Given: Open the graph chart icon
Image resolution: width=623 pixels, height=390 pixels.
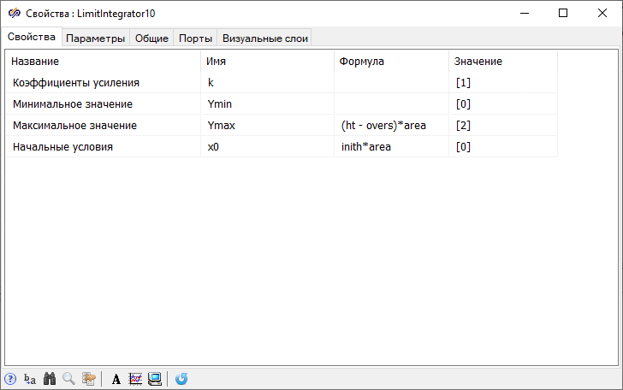Looking at the screenshot, I should [x=135, y=379].
